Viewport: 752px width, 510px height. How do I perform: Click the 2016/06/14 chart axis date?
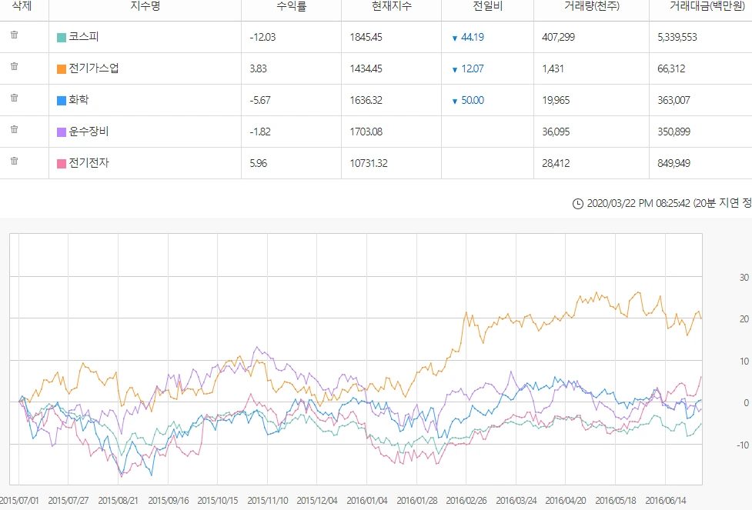(x=666, y=501)
